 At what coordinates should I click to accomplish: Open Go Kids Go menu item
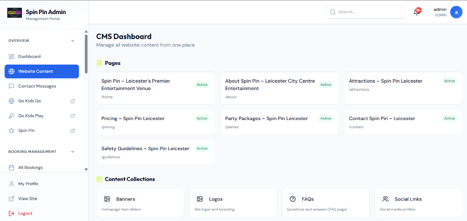[x=42, y=101]
